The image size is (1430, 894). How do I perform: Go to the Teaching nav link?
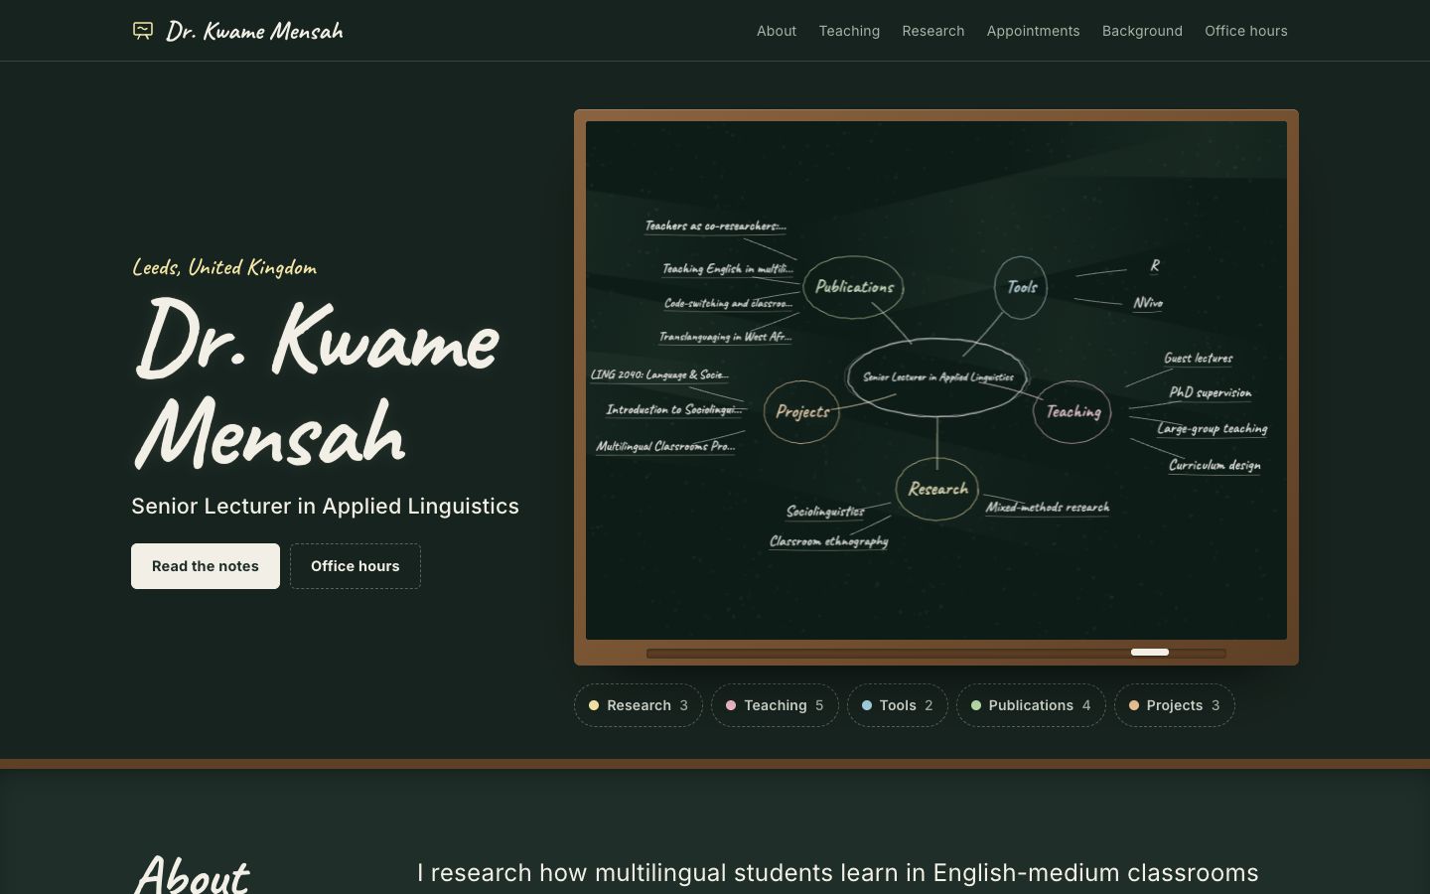click(849, 31)
